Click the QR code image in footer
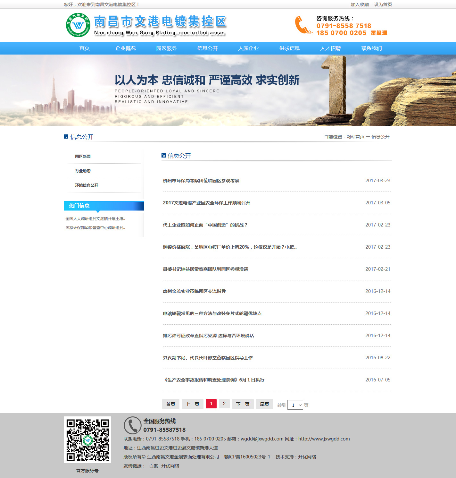Image resolution: width=456 pixels, height=478 pixels. pyautogui.click(x=87, y=440)
